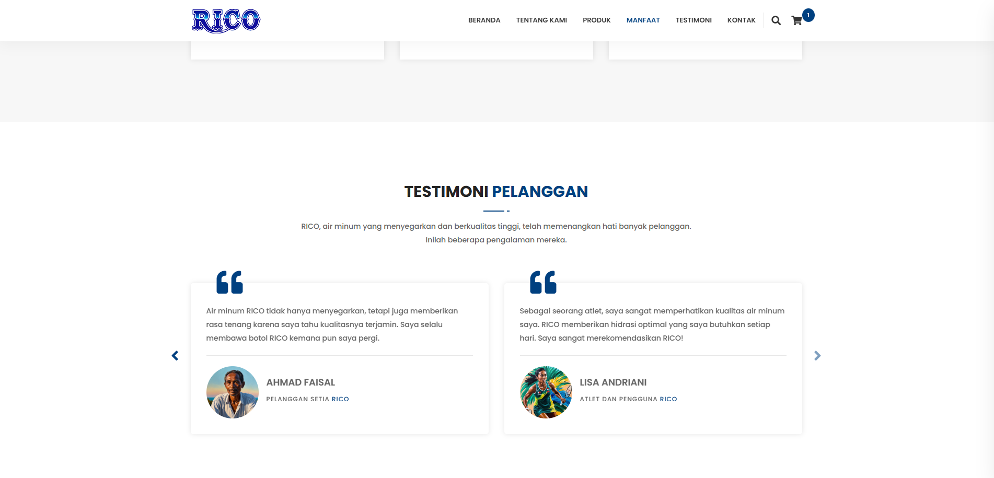Click Ahmad Faisal's profile photo
The width and height of the screenshot is (994, 478).
point(233,392)
